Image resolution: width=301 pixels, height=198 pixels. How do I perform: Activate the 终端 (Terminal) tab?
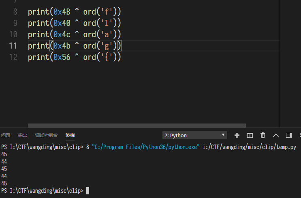(x=70, y=135)
